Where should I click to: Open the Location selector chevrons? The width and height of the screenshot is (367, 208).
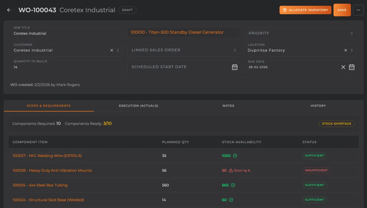point(352,50)
